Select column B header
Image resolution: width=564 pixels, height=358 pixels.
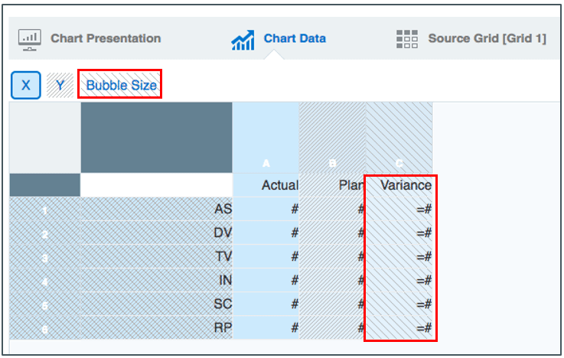(332, 163)
